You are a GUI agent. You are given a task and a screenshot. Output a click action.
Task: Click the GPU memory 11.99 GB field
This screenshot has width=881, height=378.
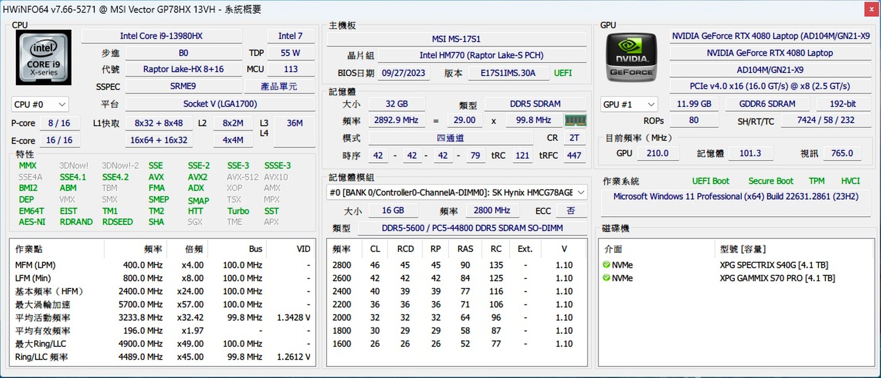point(694,104)
